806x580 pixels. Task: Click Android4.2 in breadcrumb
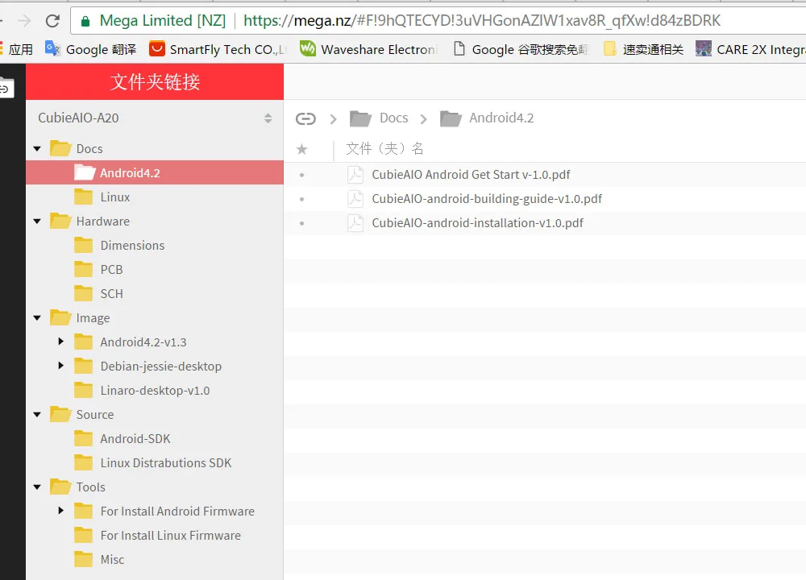(x=501, y=118)
